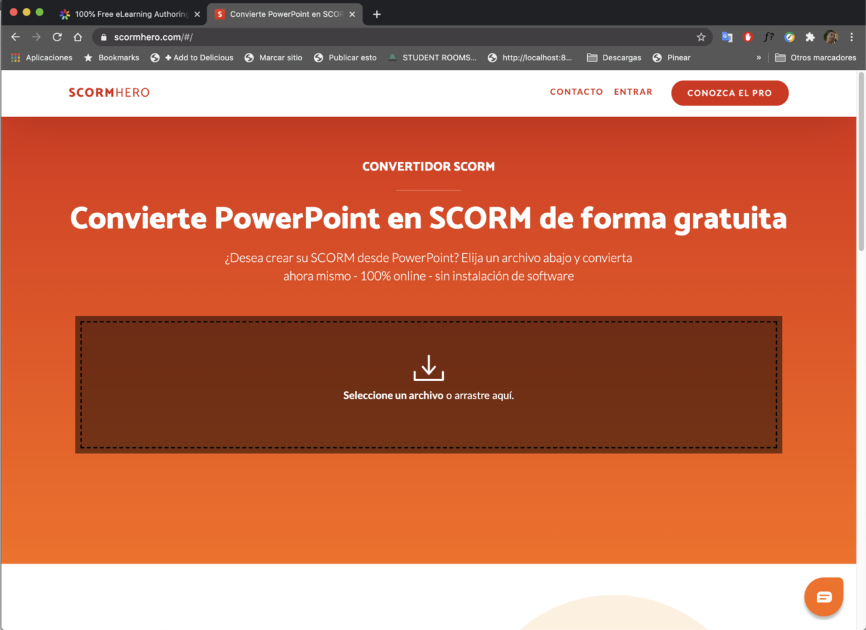Open the orange chat widget bubble

click(823, 596)
